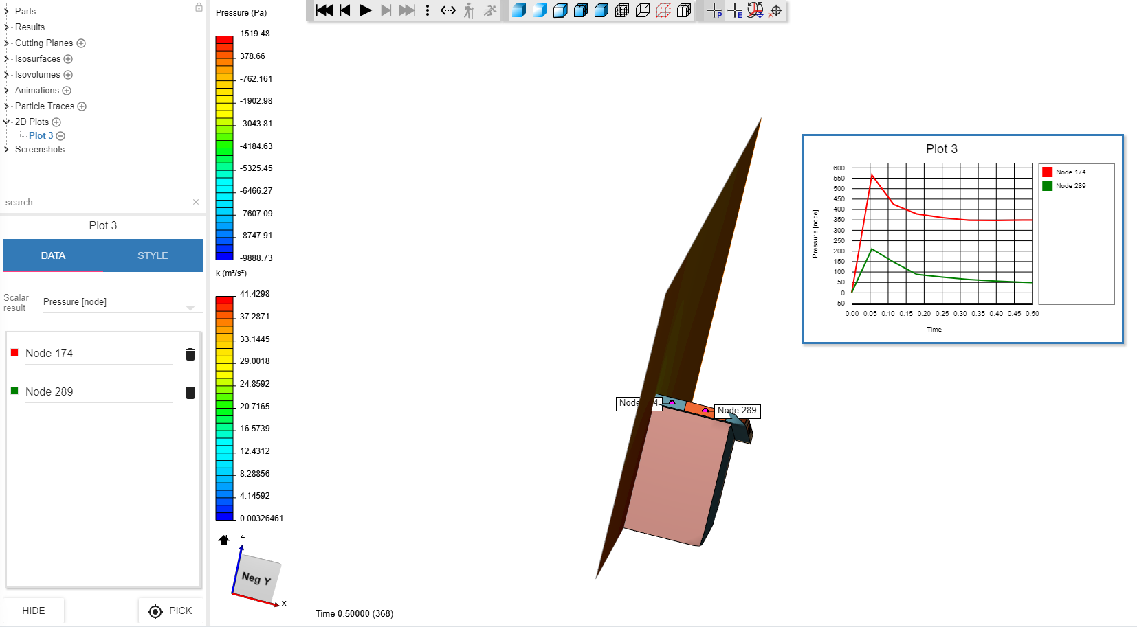This screenshot has width=1137, height=627.
Task: Choose the outlined blue cube display mode
Action: (x=560, y=10)
